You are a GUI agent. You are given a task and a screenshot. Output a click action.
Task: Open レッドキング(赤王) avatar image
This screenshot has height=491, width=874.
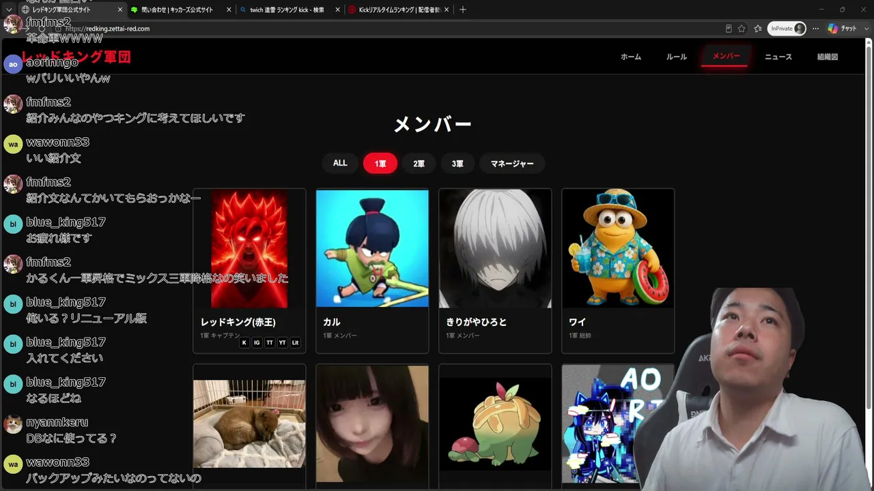point(249,248)
